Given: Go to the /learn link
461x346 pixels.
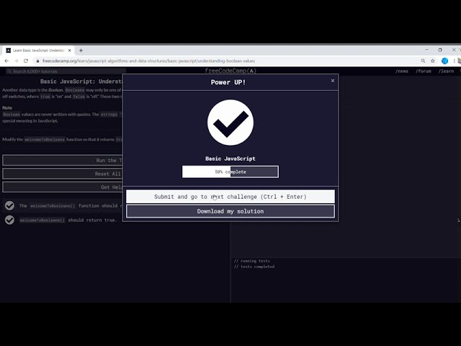Looking at the screenshot, I should pyautogui.click(x=446, y=71).
